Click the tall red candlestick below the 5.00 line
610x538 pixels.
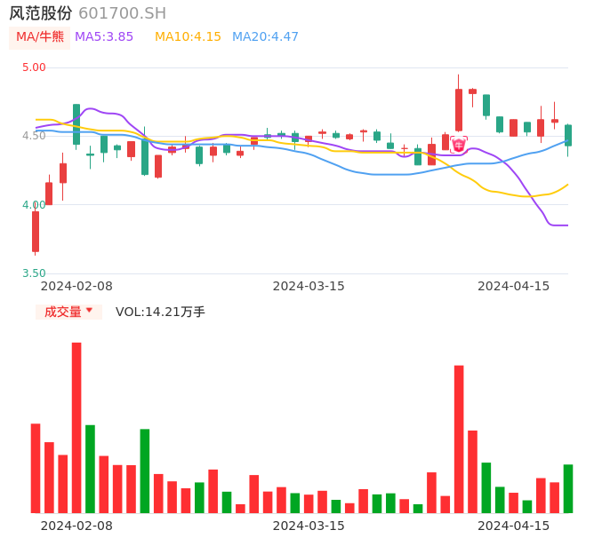tap(459, 110)
